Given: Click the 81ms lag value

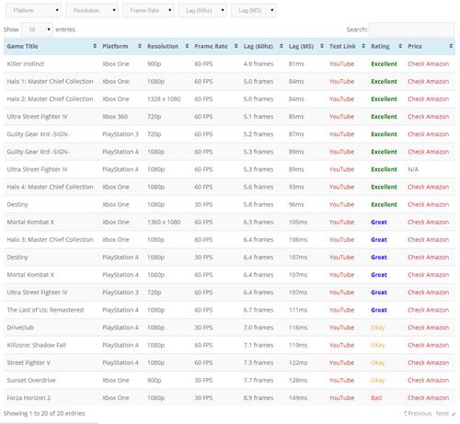Looking at the screenshot, I should 296,63.
